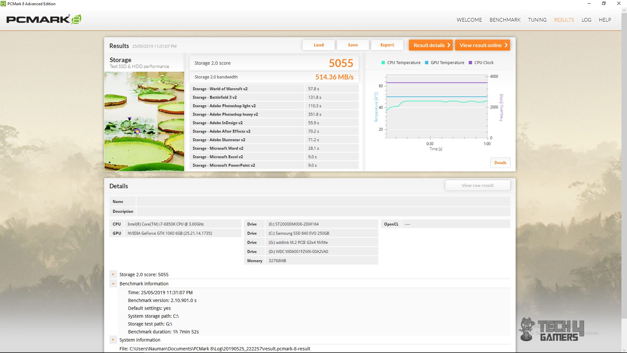Restore down the PCMark 8 window

604,4
